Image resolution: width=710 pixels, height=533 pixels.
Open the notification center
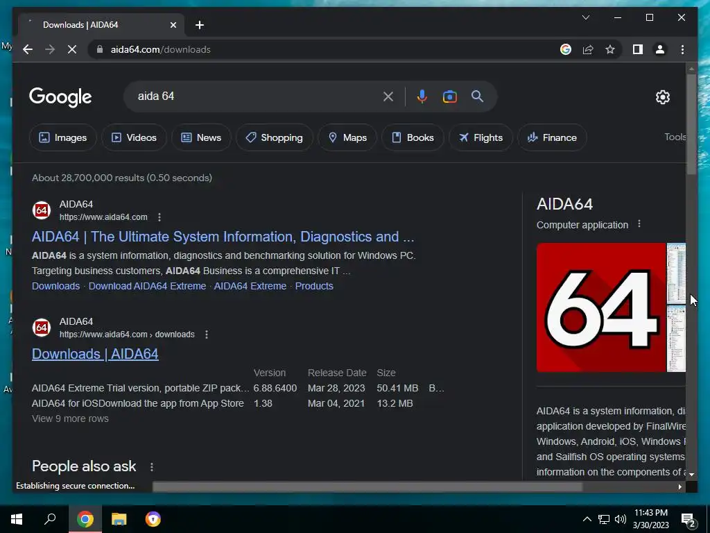pos(689,521)
